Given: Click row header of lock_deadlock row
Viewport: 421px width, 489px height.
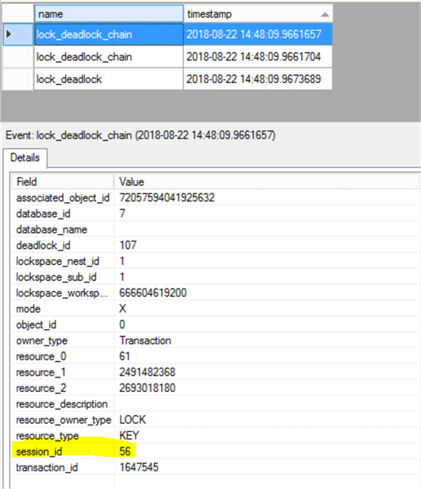Looking at the screenshot, I should [18, 79].
